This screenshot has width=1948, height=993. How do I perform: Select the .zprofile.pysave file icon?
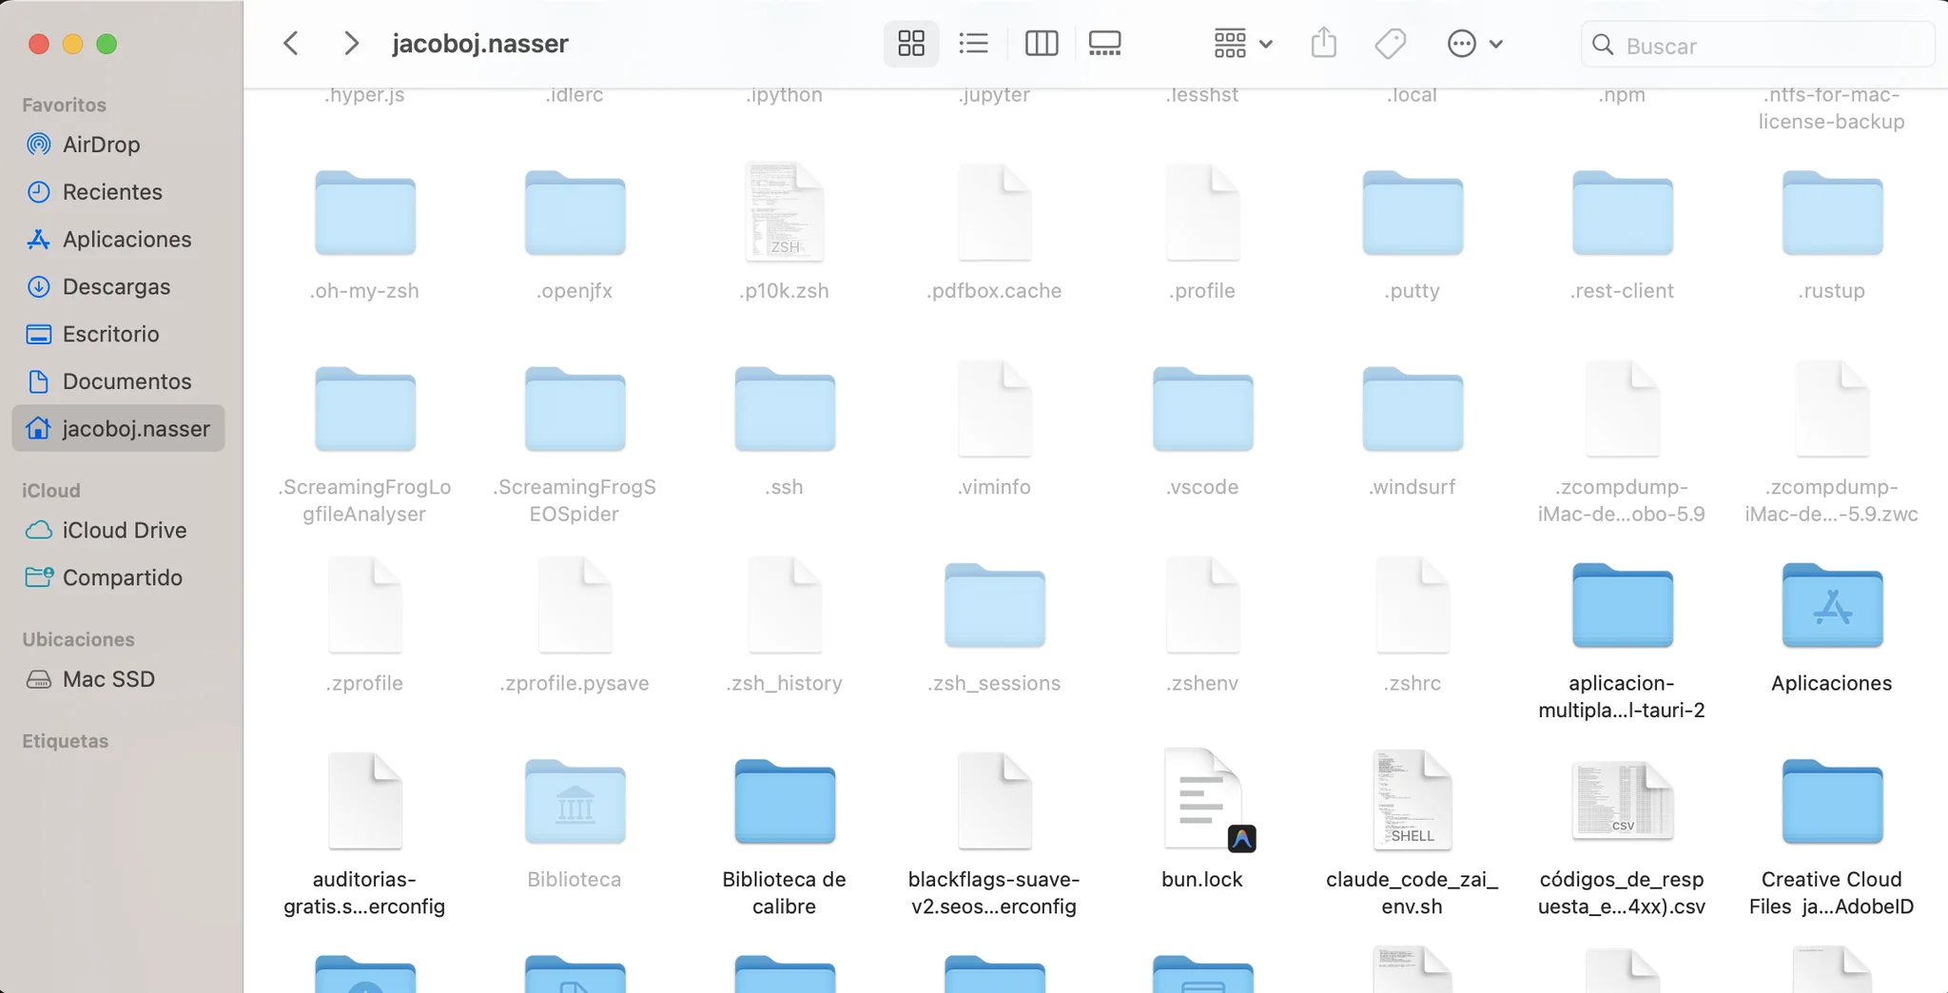[x=575, y=605]
